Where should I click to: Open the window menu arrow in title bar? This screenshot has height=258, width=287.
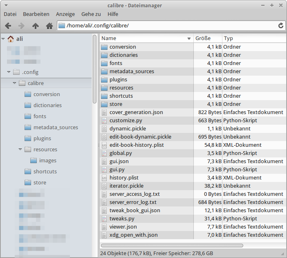pyautogui.click(x=6, y=5)
